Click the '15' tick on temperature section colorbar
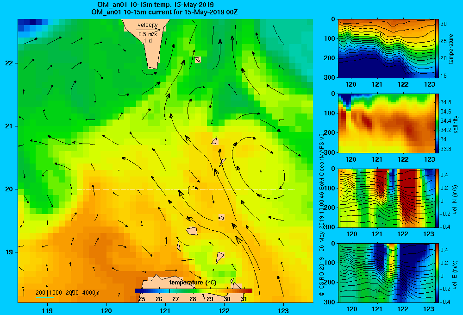This screenshot has width=463, height=315. [x=444, y=76]
